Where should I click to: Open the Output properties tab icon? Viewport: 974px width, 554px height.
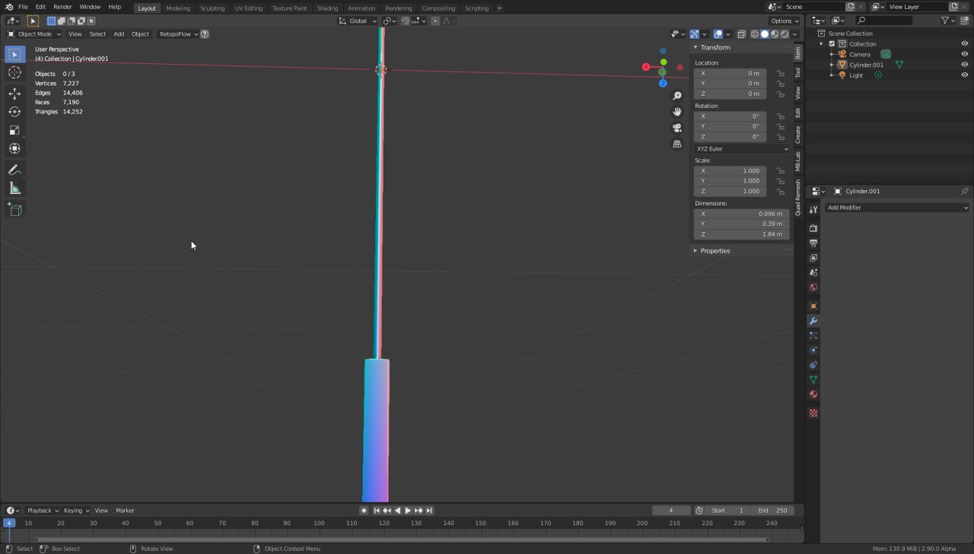[x=813, y=243]
